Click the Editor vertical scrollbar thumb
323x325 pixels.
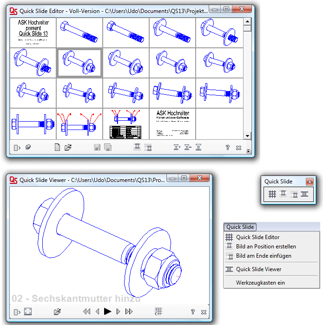tap(247, 28)
